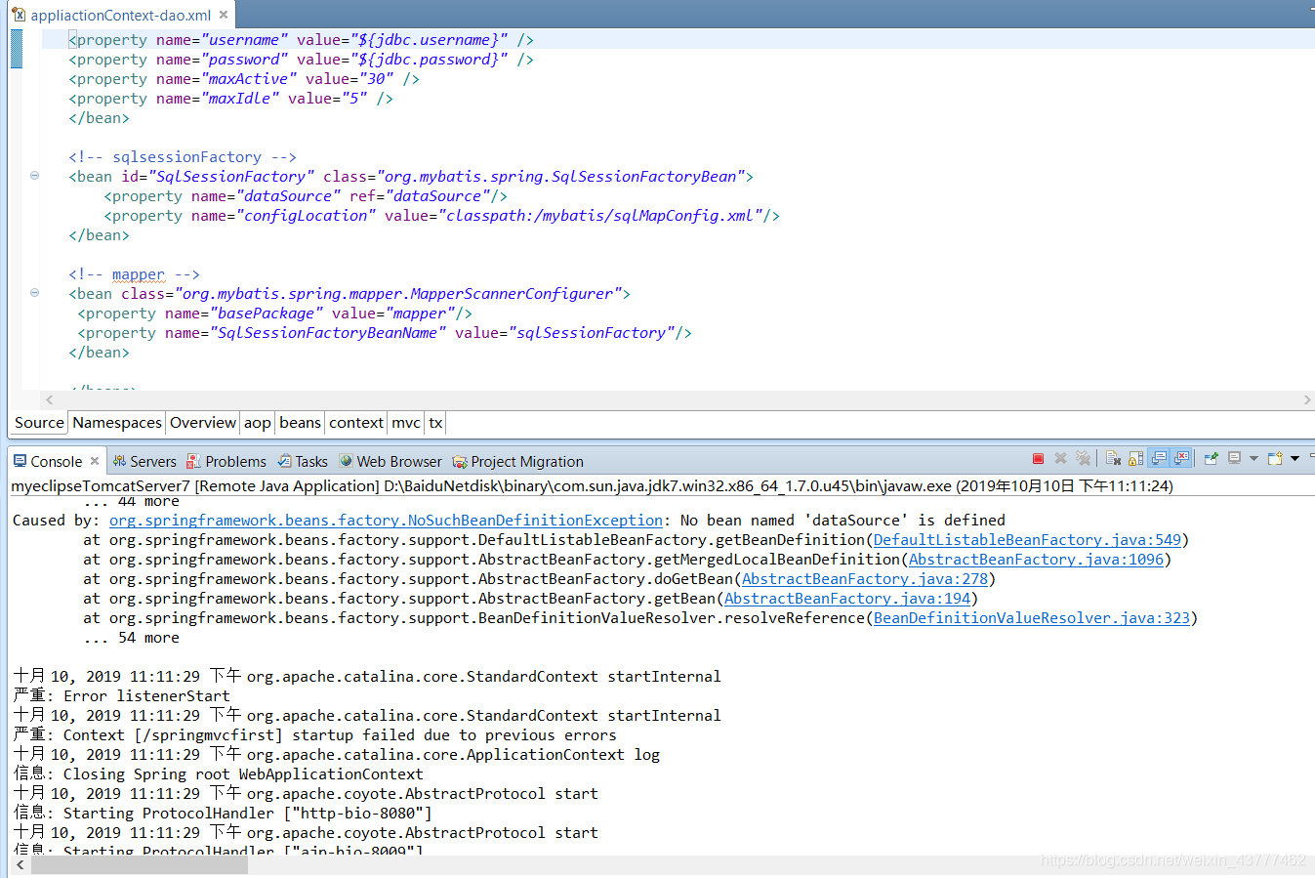Image resolution: width=1315 pixels, height=878 pixels.
Task: Click the Web Browser globe icon
Action: pos(346,461)
